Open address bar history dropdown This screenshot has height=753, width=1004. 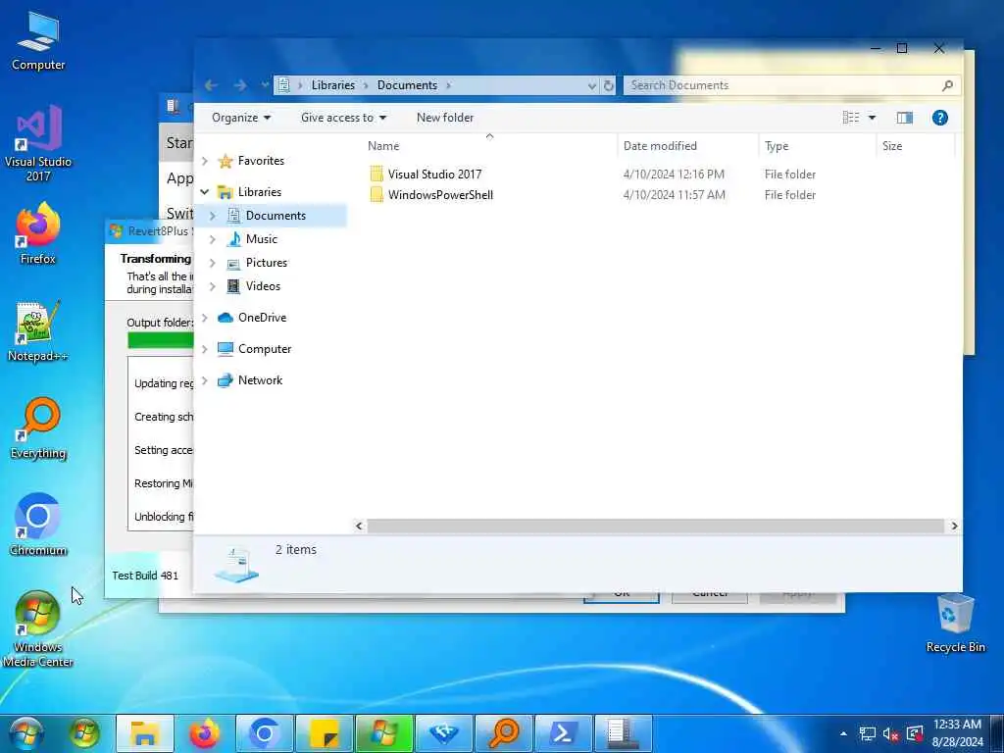point(591,85)
